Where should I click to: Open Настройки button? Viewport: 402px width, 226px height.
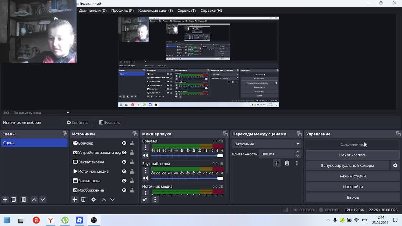click(x=353, y=187)
